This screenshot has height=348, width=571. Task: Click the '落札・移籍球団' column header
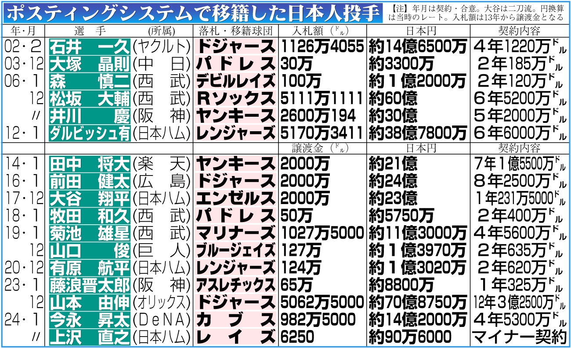[x=236, y=31]
